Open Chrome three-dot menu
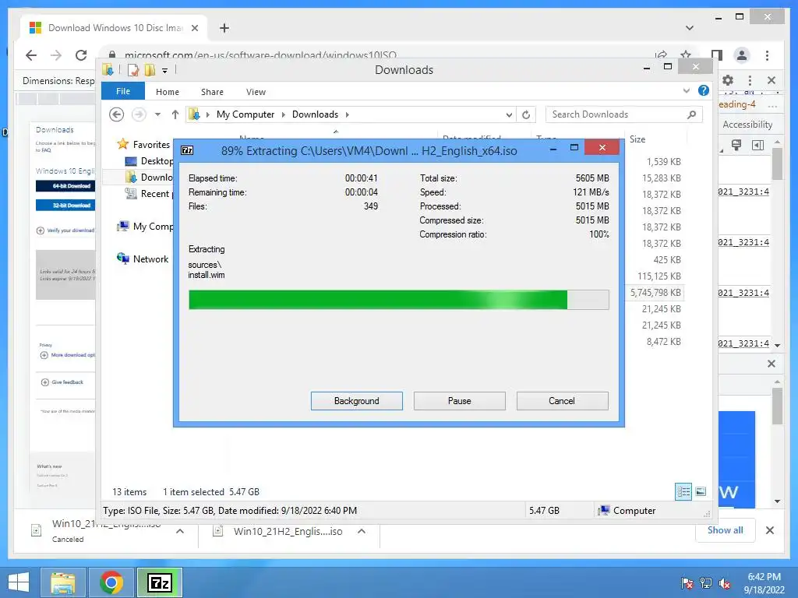Image resolution: width=798 pixels, height=598 pixels. coord(767,55)
